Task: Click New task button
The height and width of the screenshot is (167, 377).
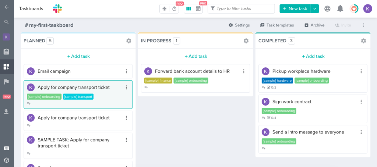Action: 295,9
